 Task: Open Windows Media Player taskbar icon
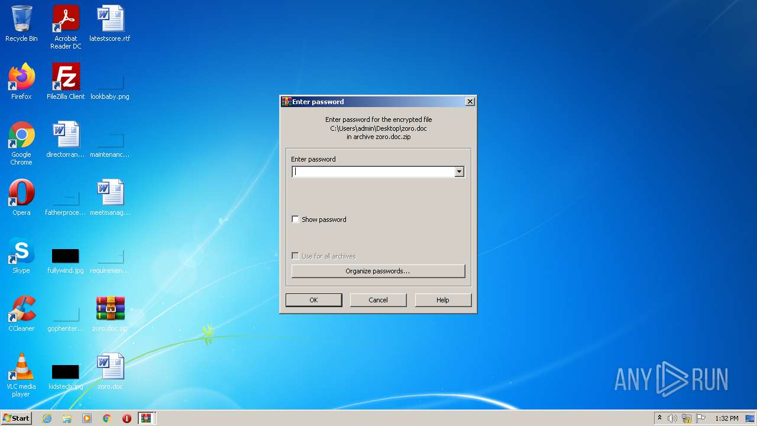87,418
